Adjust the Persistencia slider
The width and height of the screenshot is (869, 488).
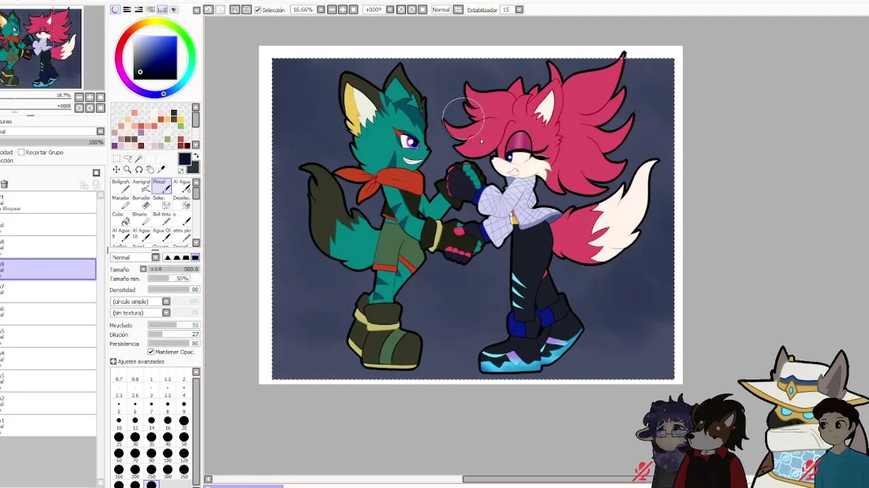[173, 344]
